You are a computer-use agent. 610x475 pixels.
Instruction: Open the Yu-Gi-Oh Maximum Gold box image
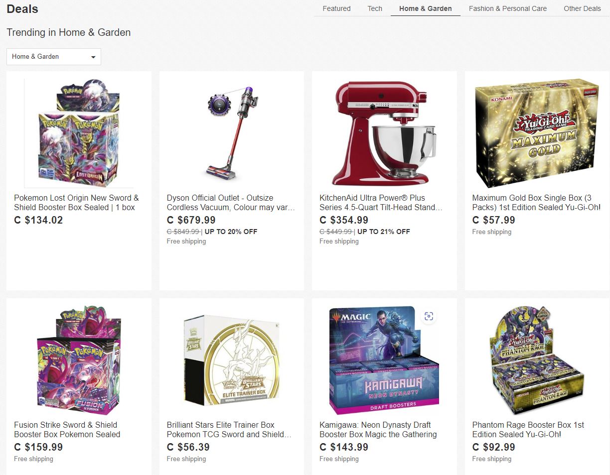537,133
